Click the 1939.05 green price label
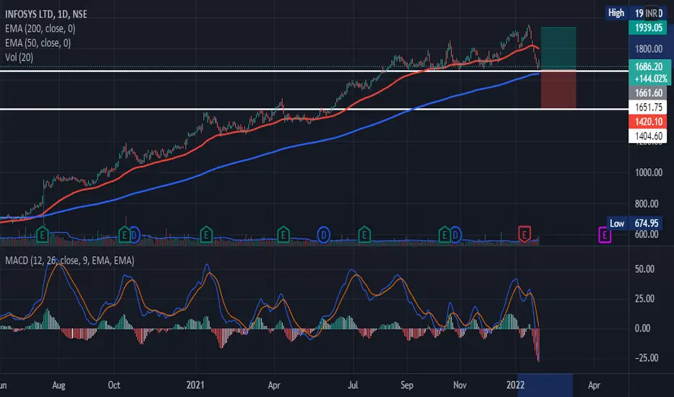The width and height of the screenshot is (674, 397). click(648, 28)
